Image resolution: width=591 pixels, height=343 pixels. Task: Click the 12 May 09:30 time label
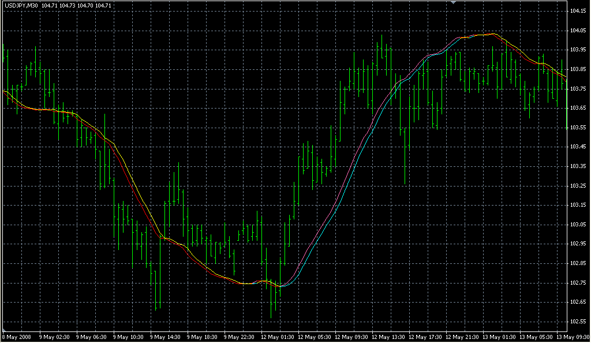(350, 337)
